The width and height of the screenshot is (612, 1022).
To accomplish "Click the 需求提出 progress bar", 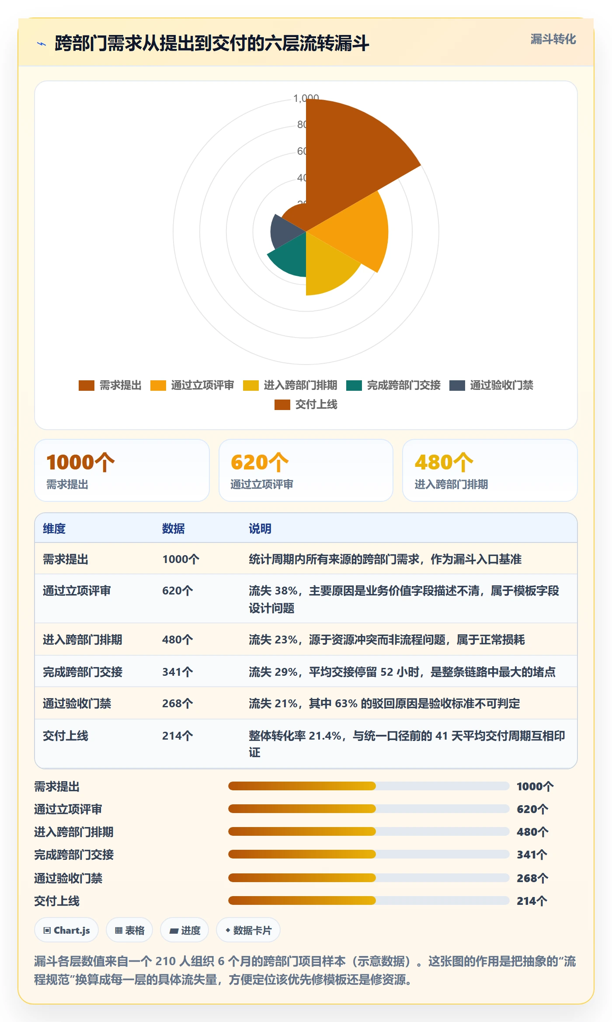I will 369,786.
